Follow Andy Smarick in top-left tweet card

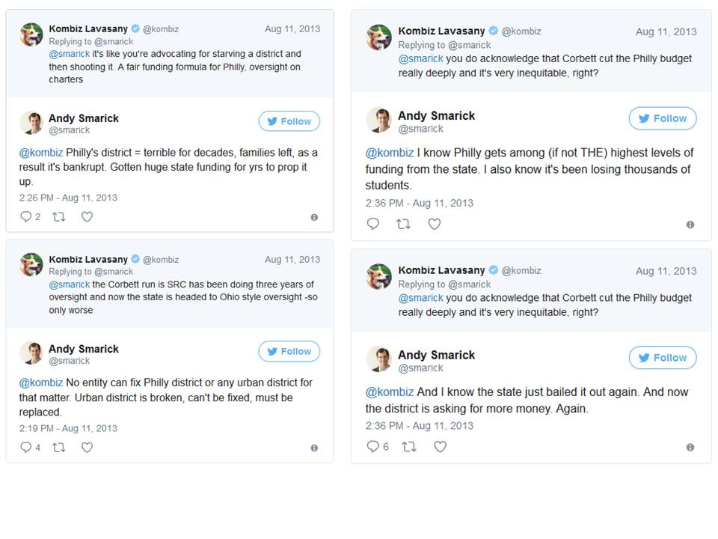289,121
